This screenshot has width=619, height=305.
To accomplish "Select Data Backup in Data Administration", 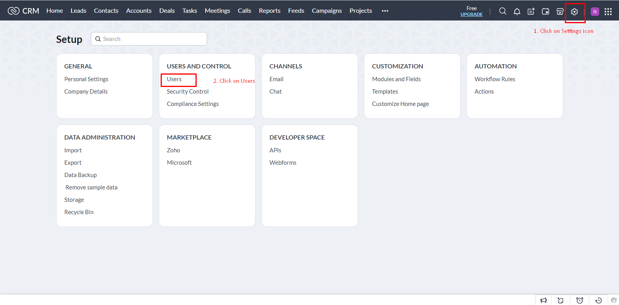I will pyautogui.click(x=81, y=175).
